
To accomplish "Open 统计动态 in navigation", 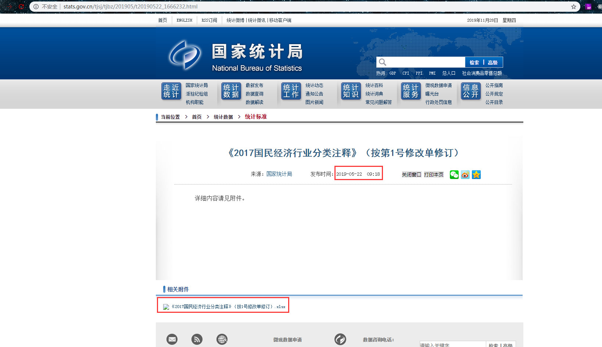I will (314, 85).
